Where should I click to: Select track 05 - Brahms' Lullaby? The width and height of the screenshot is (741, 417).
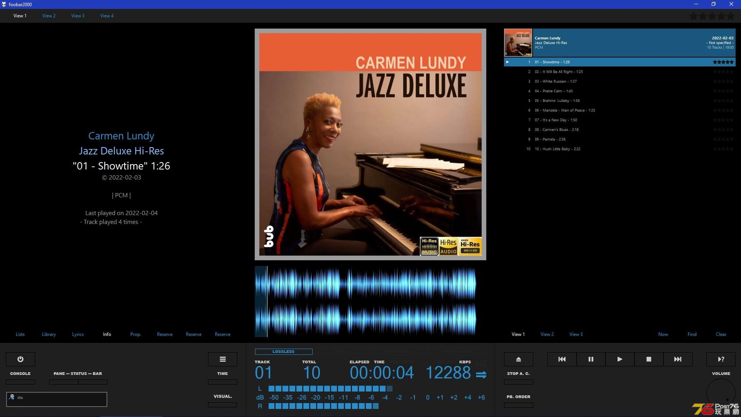coord(620,101)
